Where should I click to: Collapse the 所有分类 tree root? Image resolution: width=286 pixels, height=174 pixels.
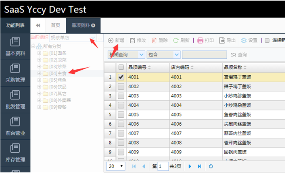(33, 46)
